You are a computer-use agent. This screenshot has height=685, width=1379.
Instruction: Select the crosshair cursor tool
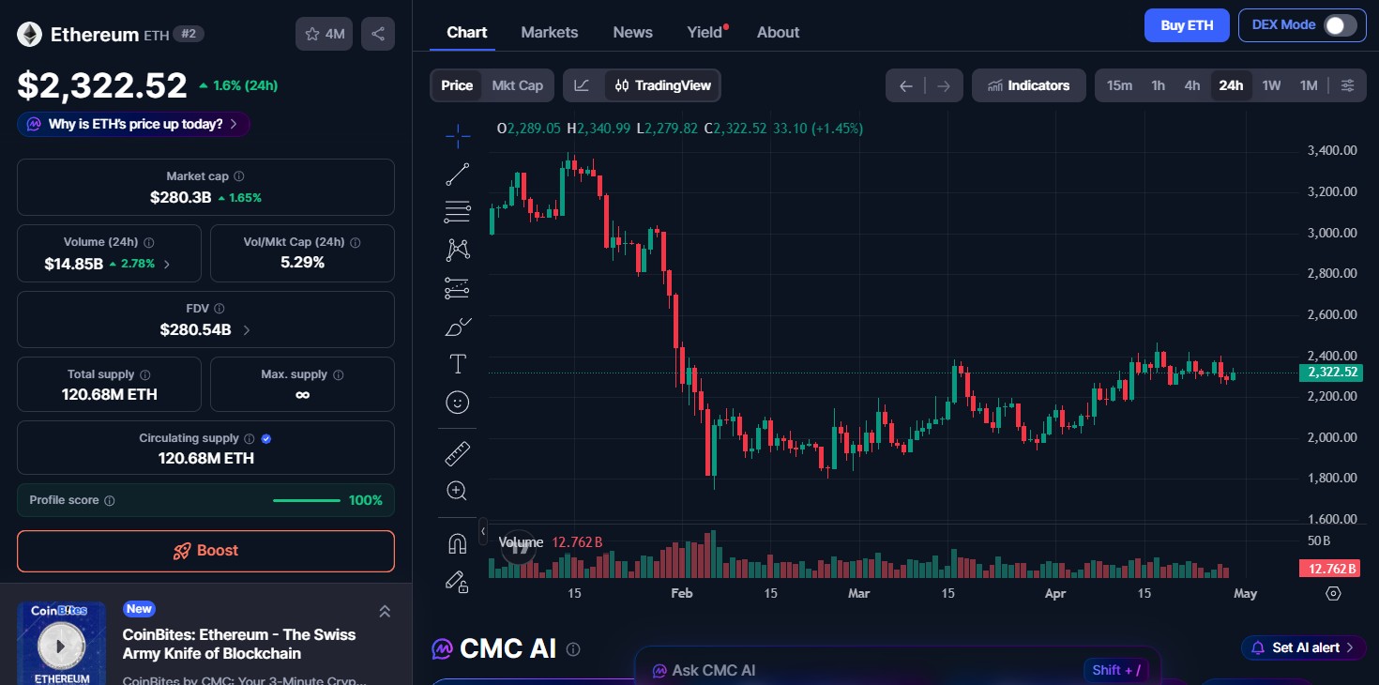tap(457, 135)
